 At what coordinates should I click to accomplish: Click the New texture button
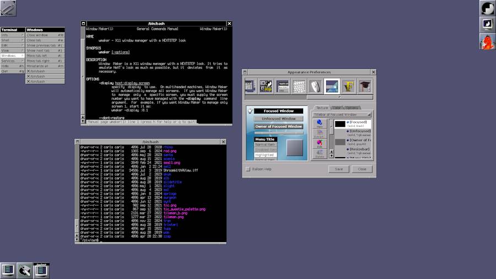pos(320,124)
